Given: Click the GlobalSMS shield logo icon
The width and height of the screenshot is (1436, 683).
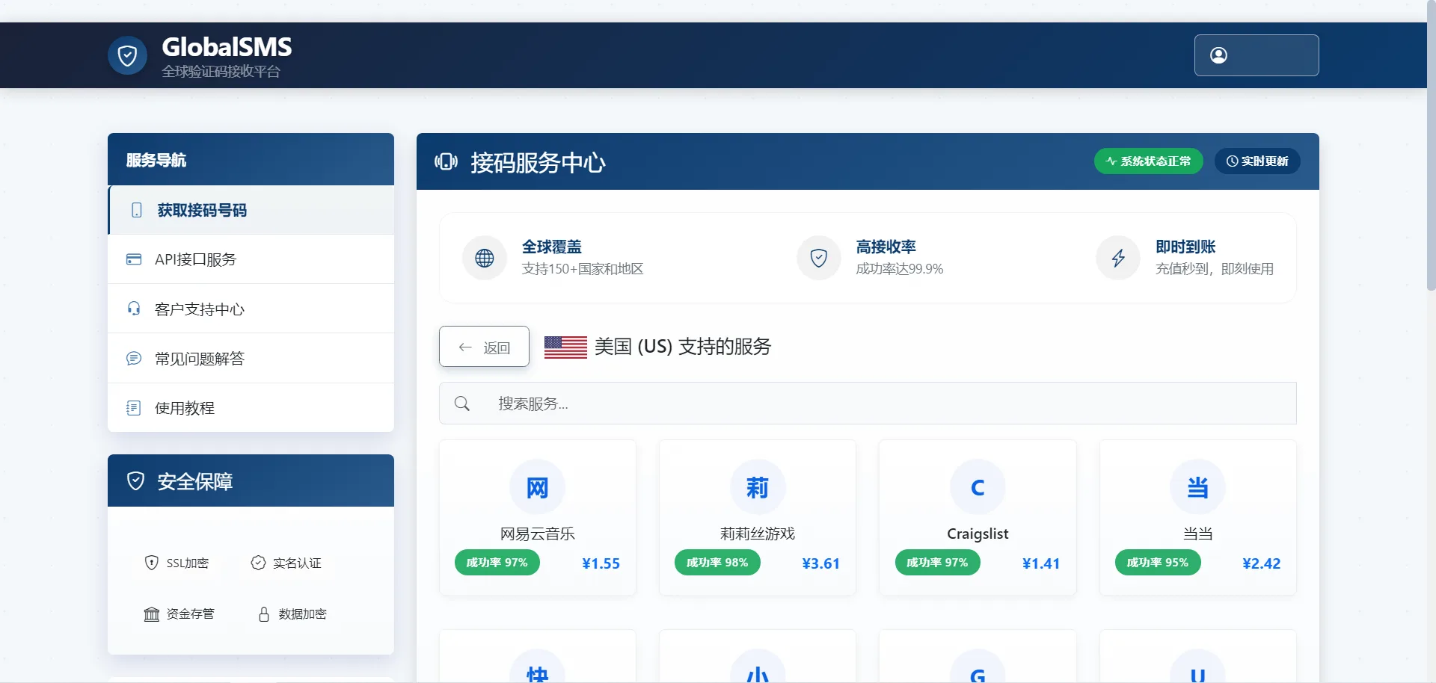Looking at the screenshot, I should [127, 55].
